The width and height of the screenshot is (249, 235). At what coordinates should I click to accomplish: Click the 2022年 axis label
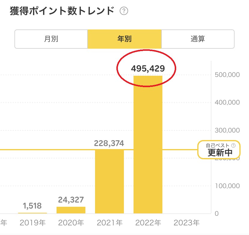[x=148, y=223]
